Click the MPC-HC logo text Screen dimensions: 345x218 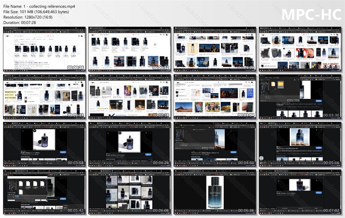coord(311,15)
